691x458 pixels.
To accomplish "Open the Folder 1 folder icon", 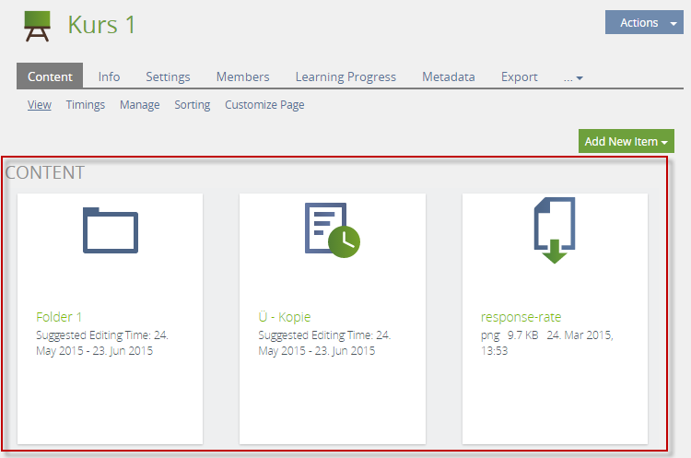I will pyautogui.click(x=110, y=229).
